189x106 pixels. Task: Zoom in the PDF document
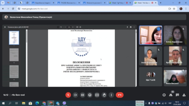click(x=73, y=27)
